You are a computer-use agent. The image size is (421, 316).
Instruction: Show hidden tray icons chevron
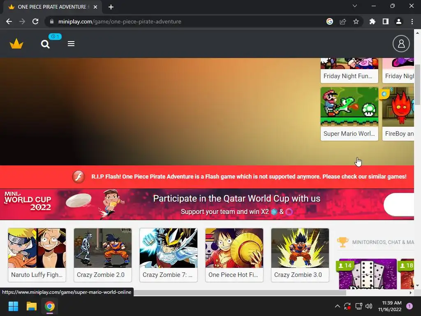coord(338,306)
